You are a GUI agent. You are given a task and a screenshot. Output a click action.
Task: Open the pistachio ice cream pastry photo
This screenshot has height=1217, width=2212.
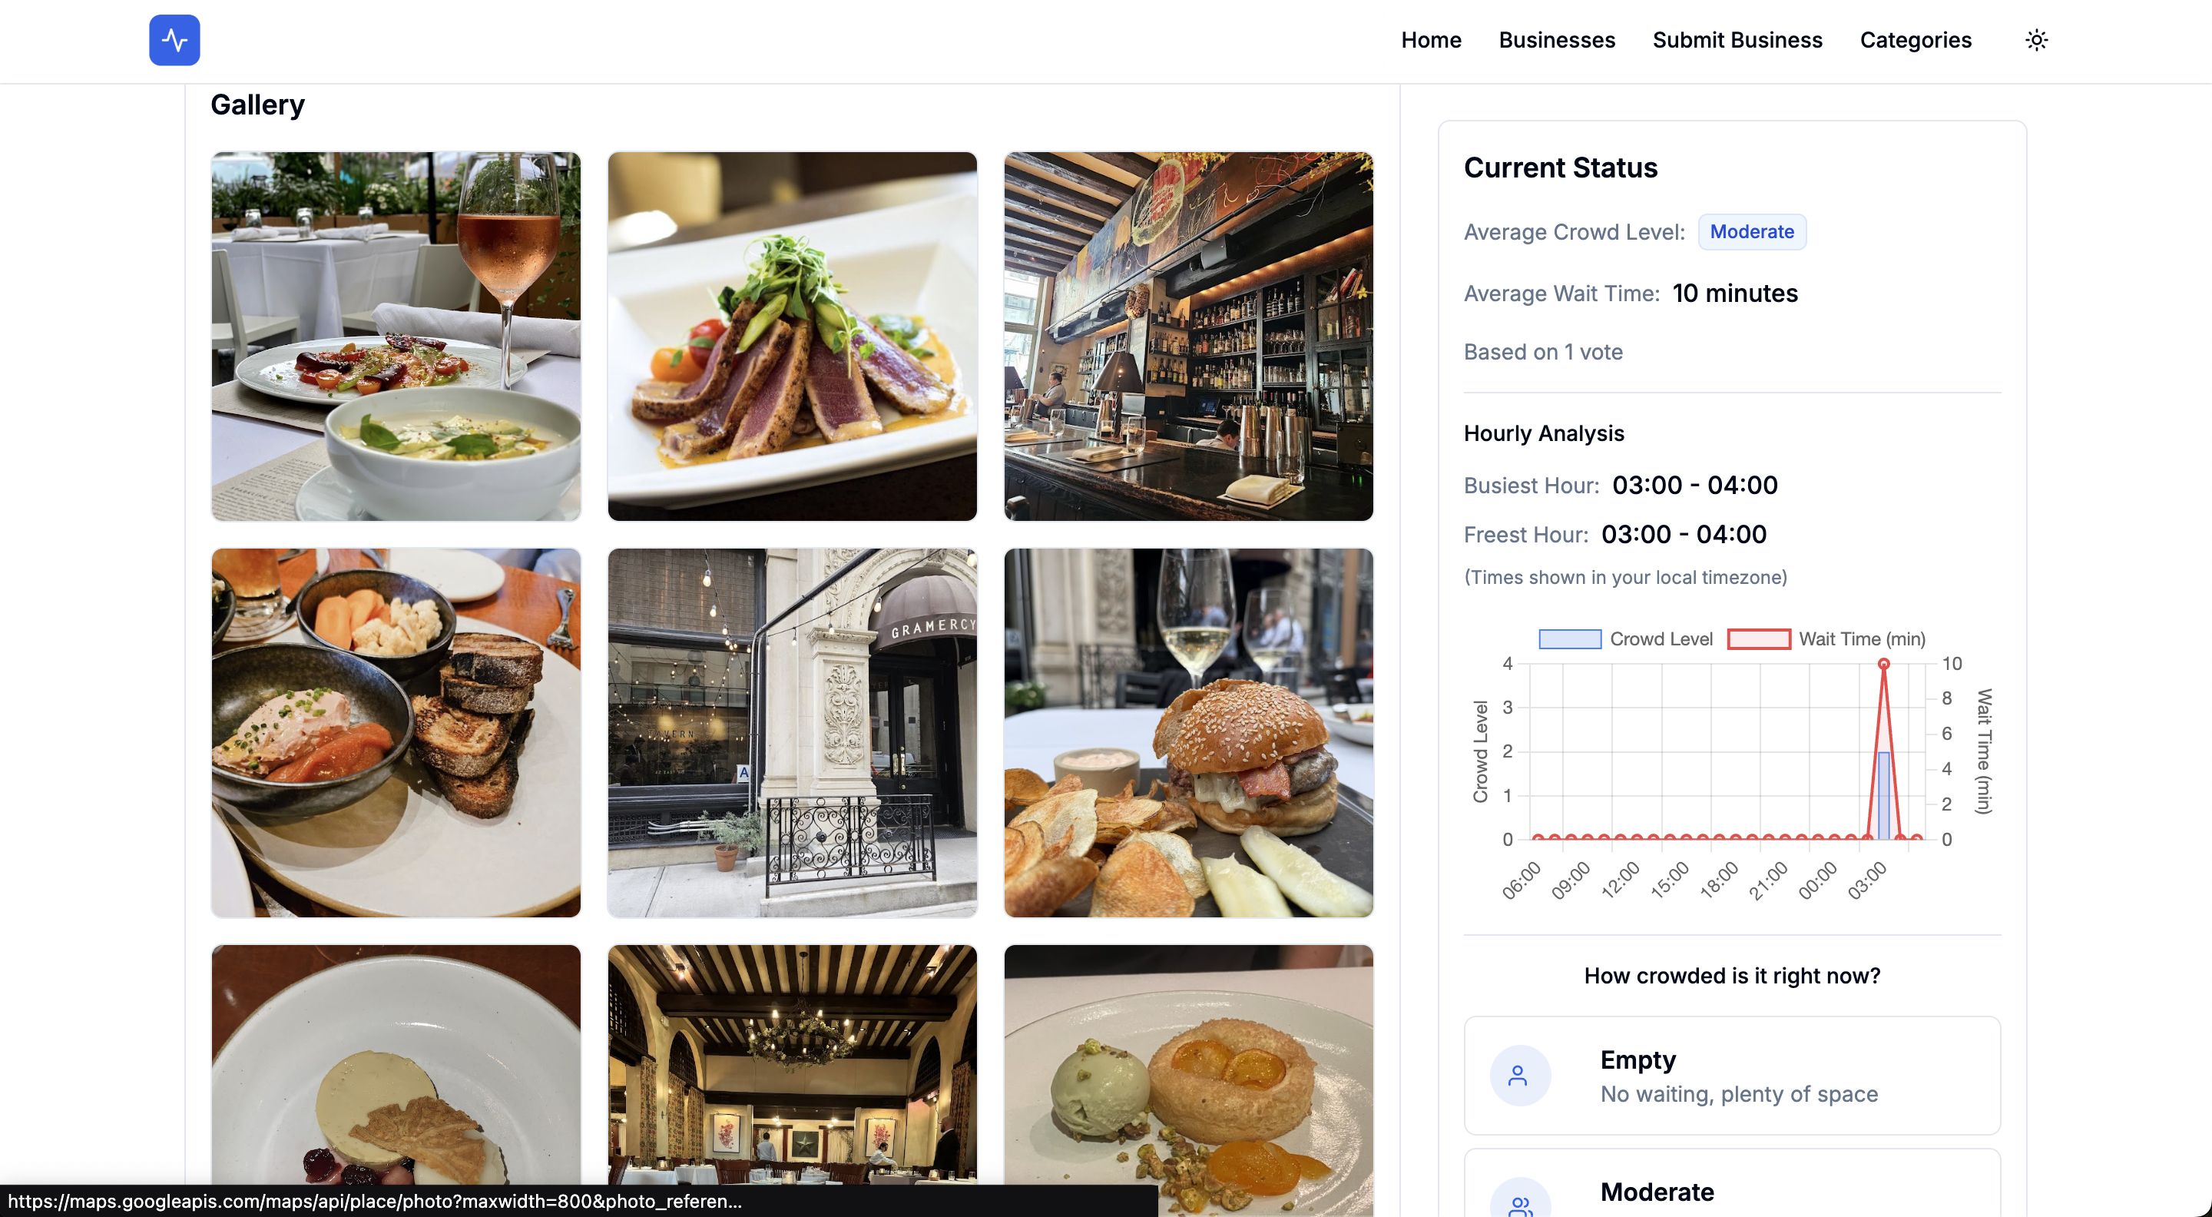pyautogui.click(x=1188, y=1080)
